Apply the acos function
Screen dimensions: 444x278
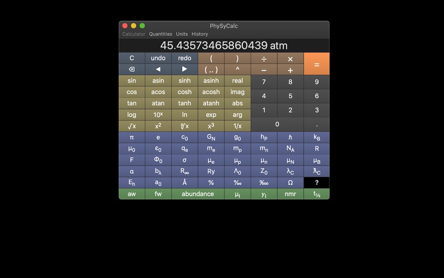tap(158, 92)
